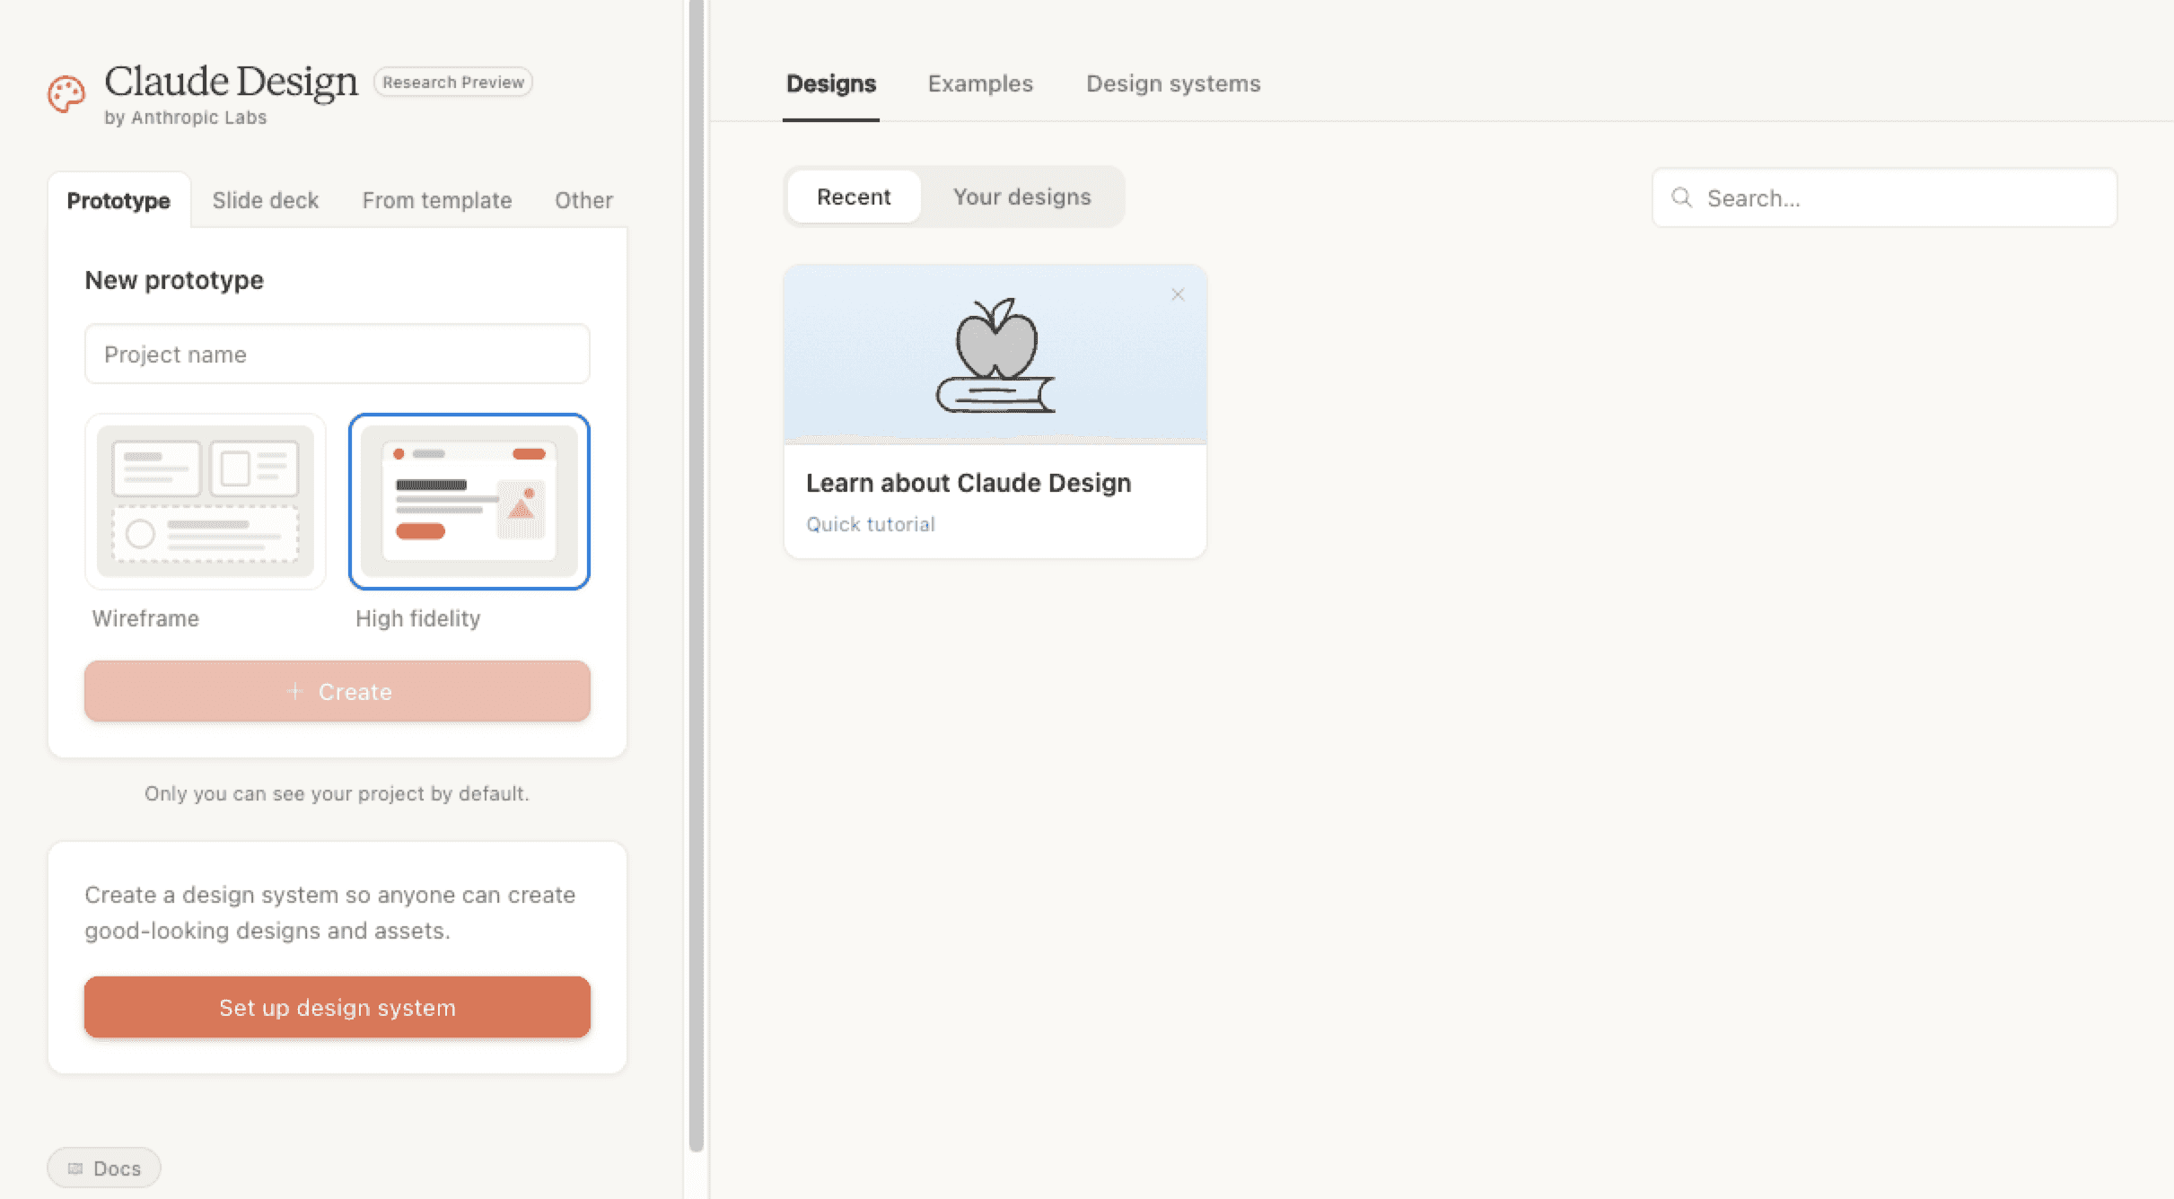
Task: Open the Slide deck tab
Action: pyautogui.click(x=266, y=200)
